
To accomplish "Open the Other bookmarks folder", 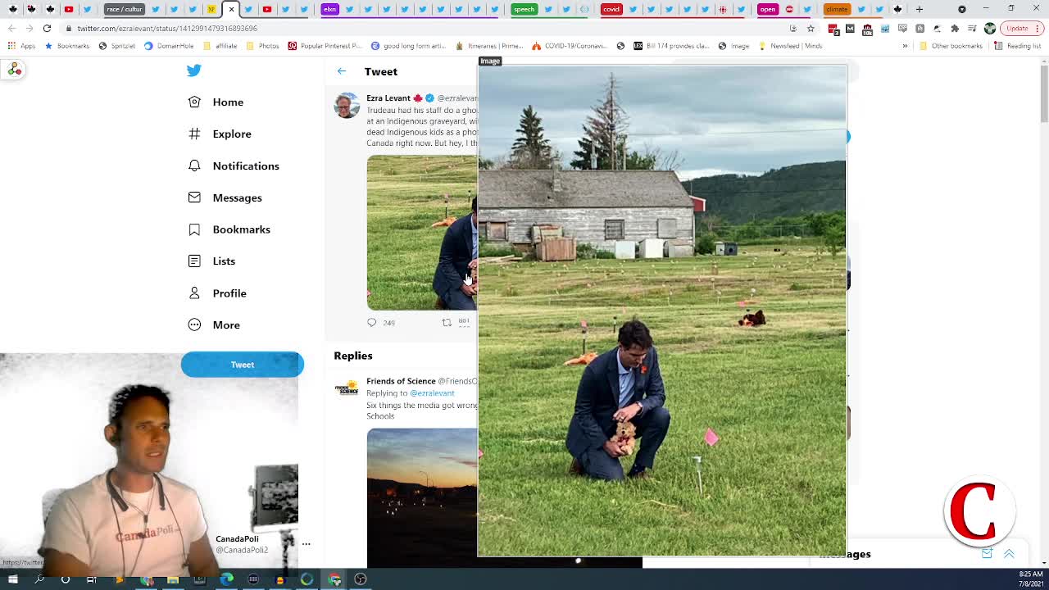I will point(951,46).
